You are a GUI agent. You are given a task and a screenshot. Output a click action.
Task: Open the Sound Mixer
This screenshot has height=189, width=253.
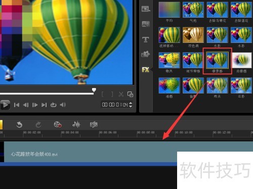click(76, 125)
